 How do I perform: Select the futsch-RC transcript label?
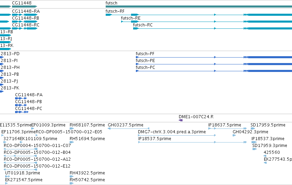click(x=143, y=25)
